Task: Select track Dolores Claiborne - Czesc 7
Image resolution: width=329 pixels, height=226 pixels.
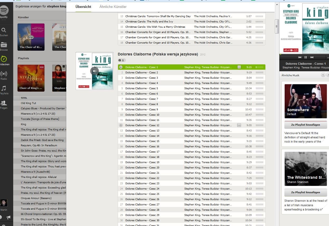Action: (x=192, y=99)
